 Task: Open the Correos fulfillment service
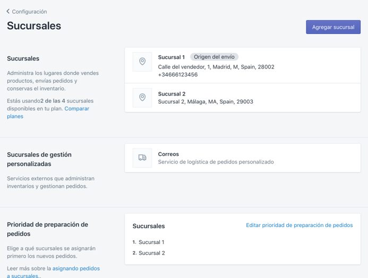coord(168,154)
